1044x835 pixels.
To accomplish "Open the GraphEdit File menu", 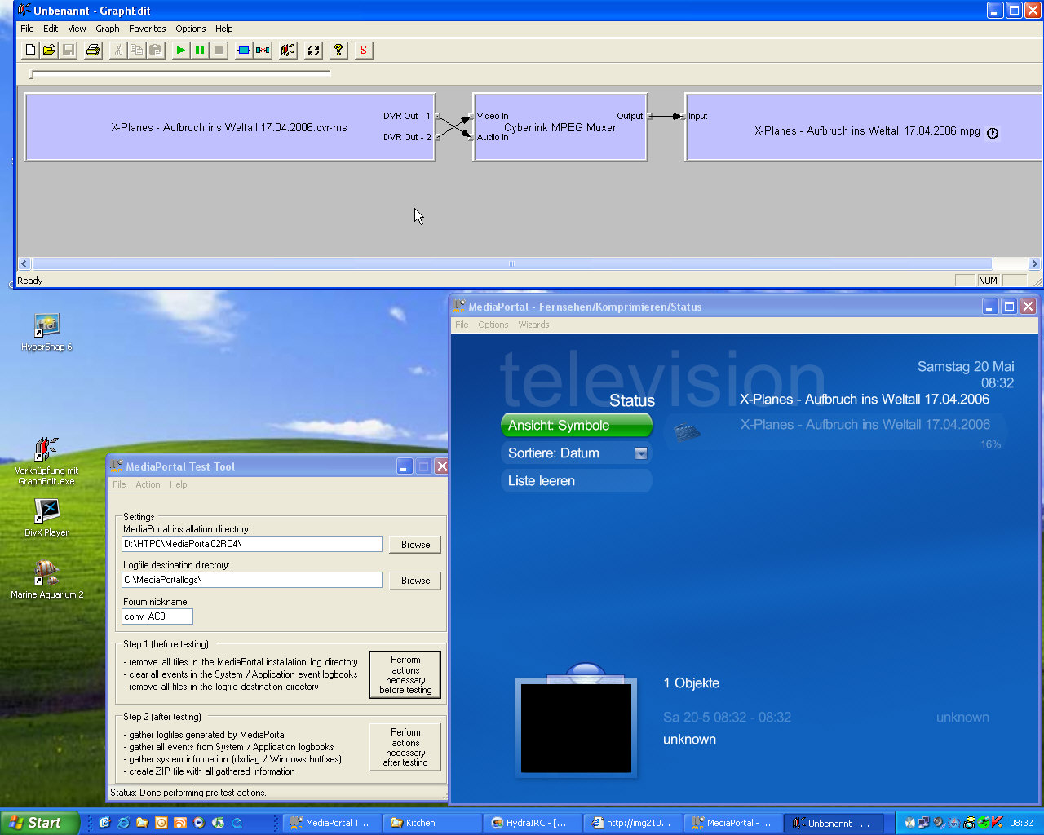I will pos(27,29).
